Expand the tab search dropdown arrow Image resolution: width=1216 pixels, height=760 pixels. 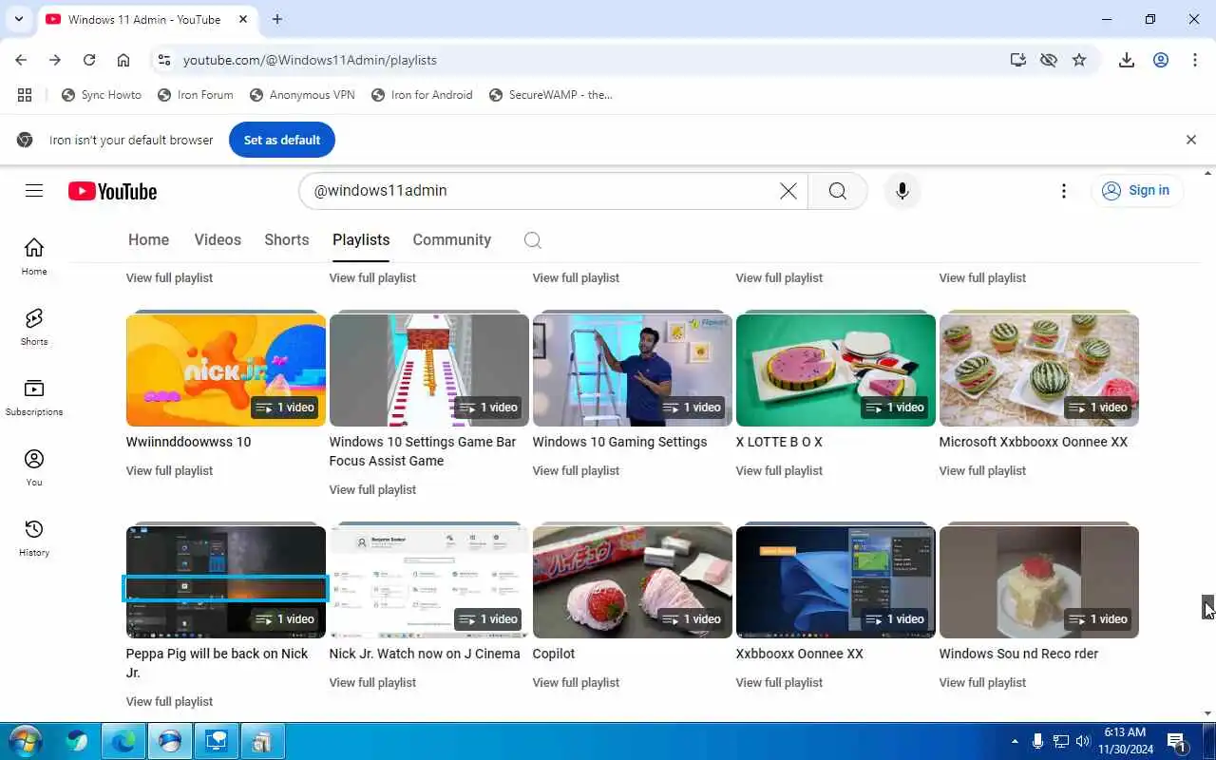tap(18, 19)
